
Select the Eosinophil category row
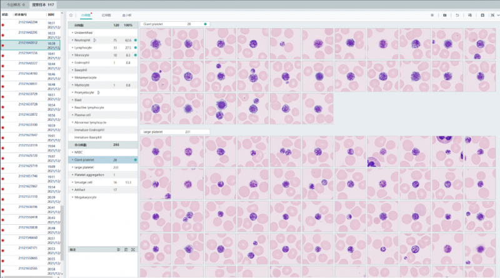click(102, 63)
